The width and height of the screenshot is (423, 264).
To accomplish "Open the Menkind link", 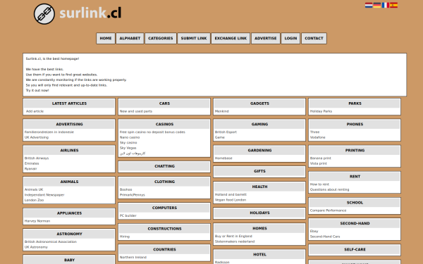I will click(x=221, y=111).
